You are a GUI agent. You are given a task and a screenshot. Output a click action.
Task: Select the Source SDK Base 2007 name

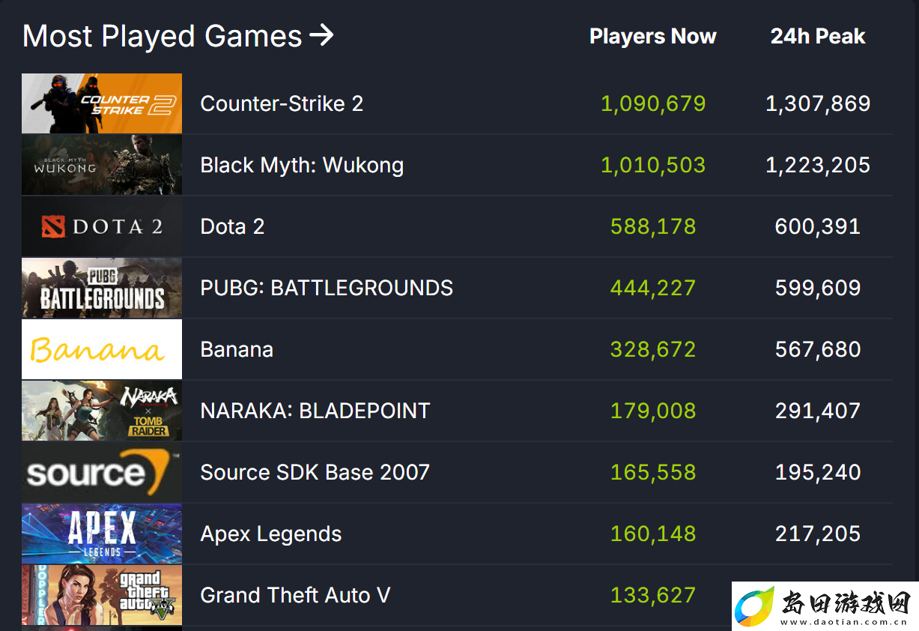(x=315, y=472)
